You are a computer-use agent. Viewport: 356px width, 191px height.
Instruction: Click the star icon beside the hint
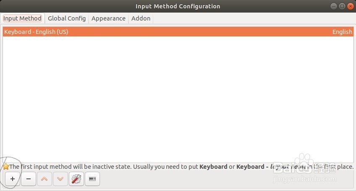pos(6,167)
